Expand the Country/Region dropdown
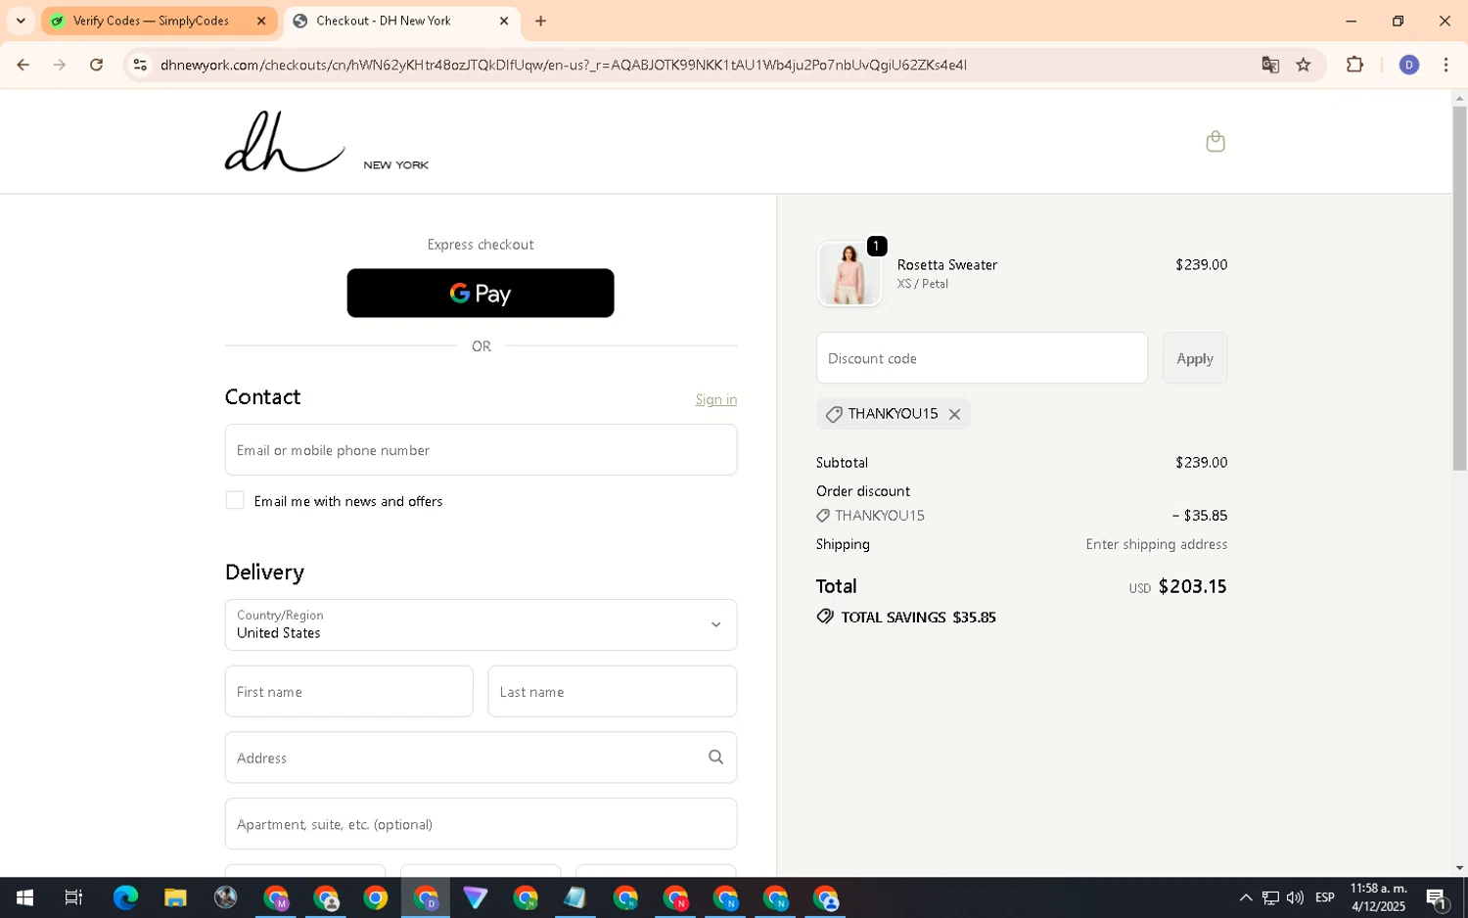 coord(481,624)
